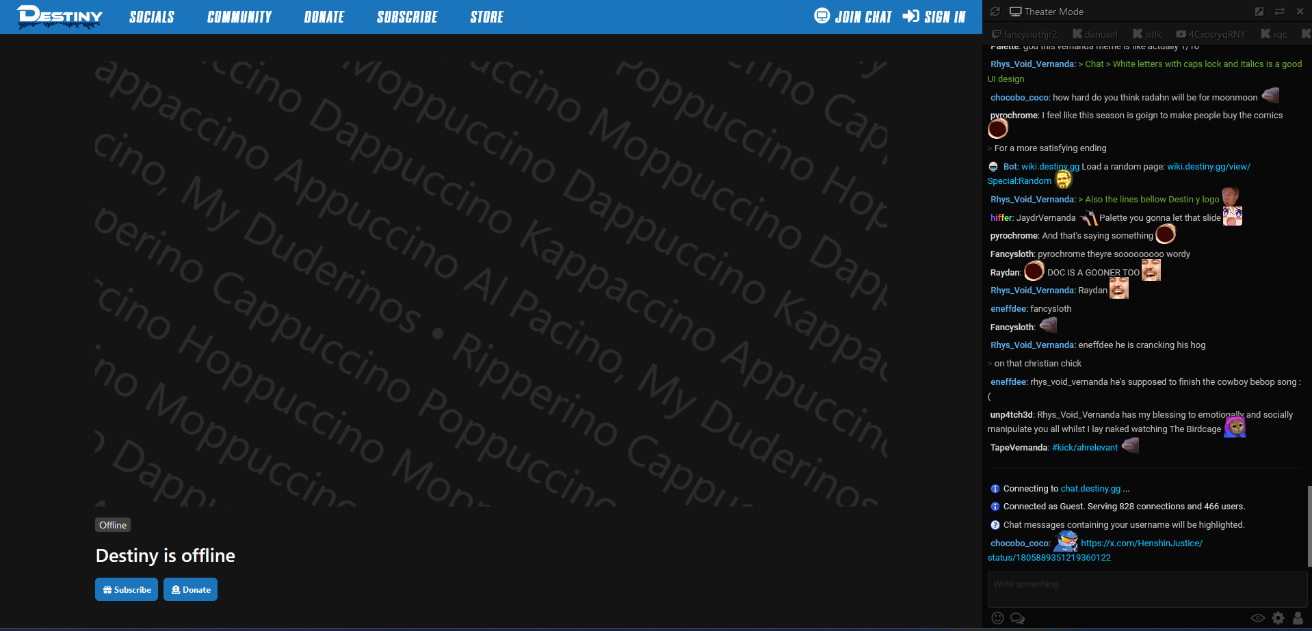The image size is (1312, 631).
Task: Pop out the chat window
Action: pos(1259,12)
